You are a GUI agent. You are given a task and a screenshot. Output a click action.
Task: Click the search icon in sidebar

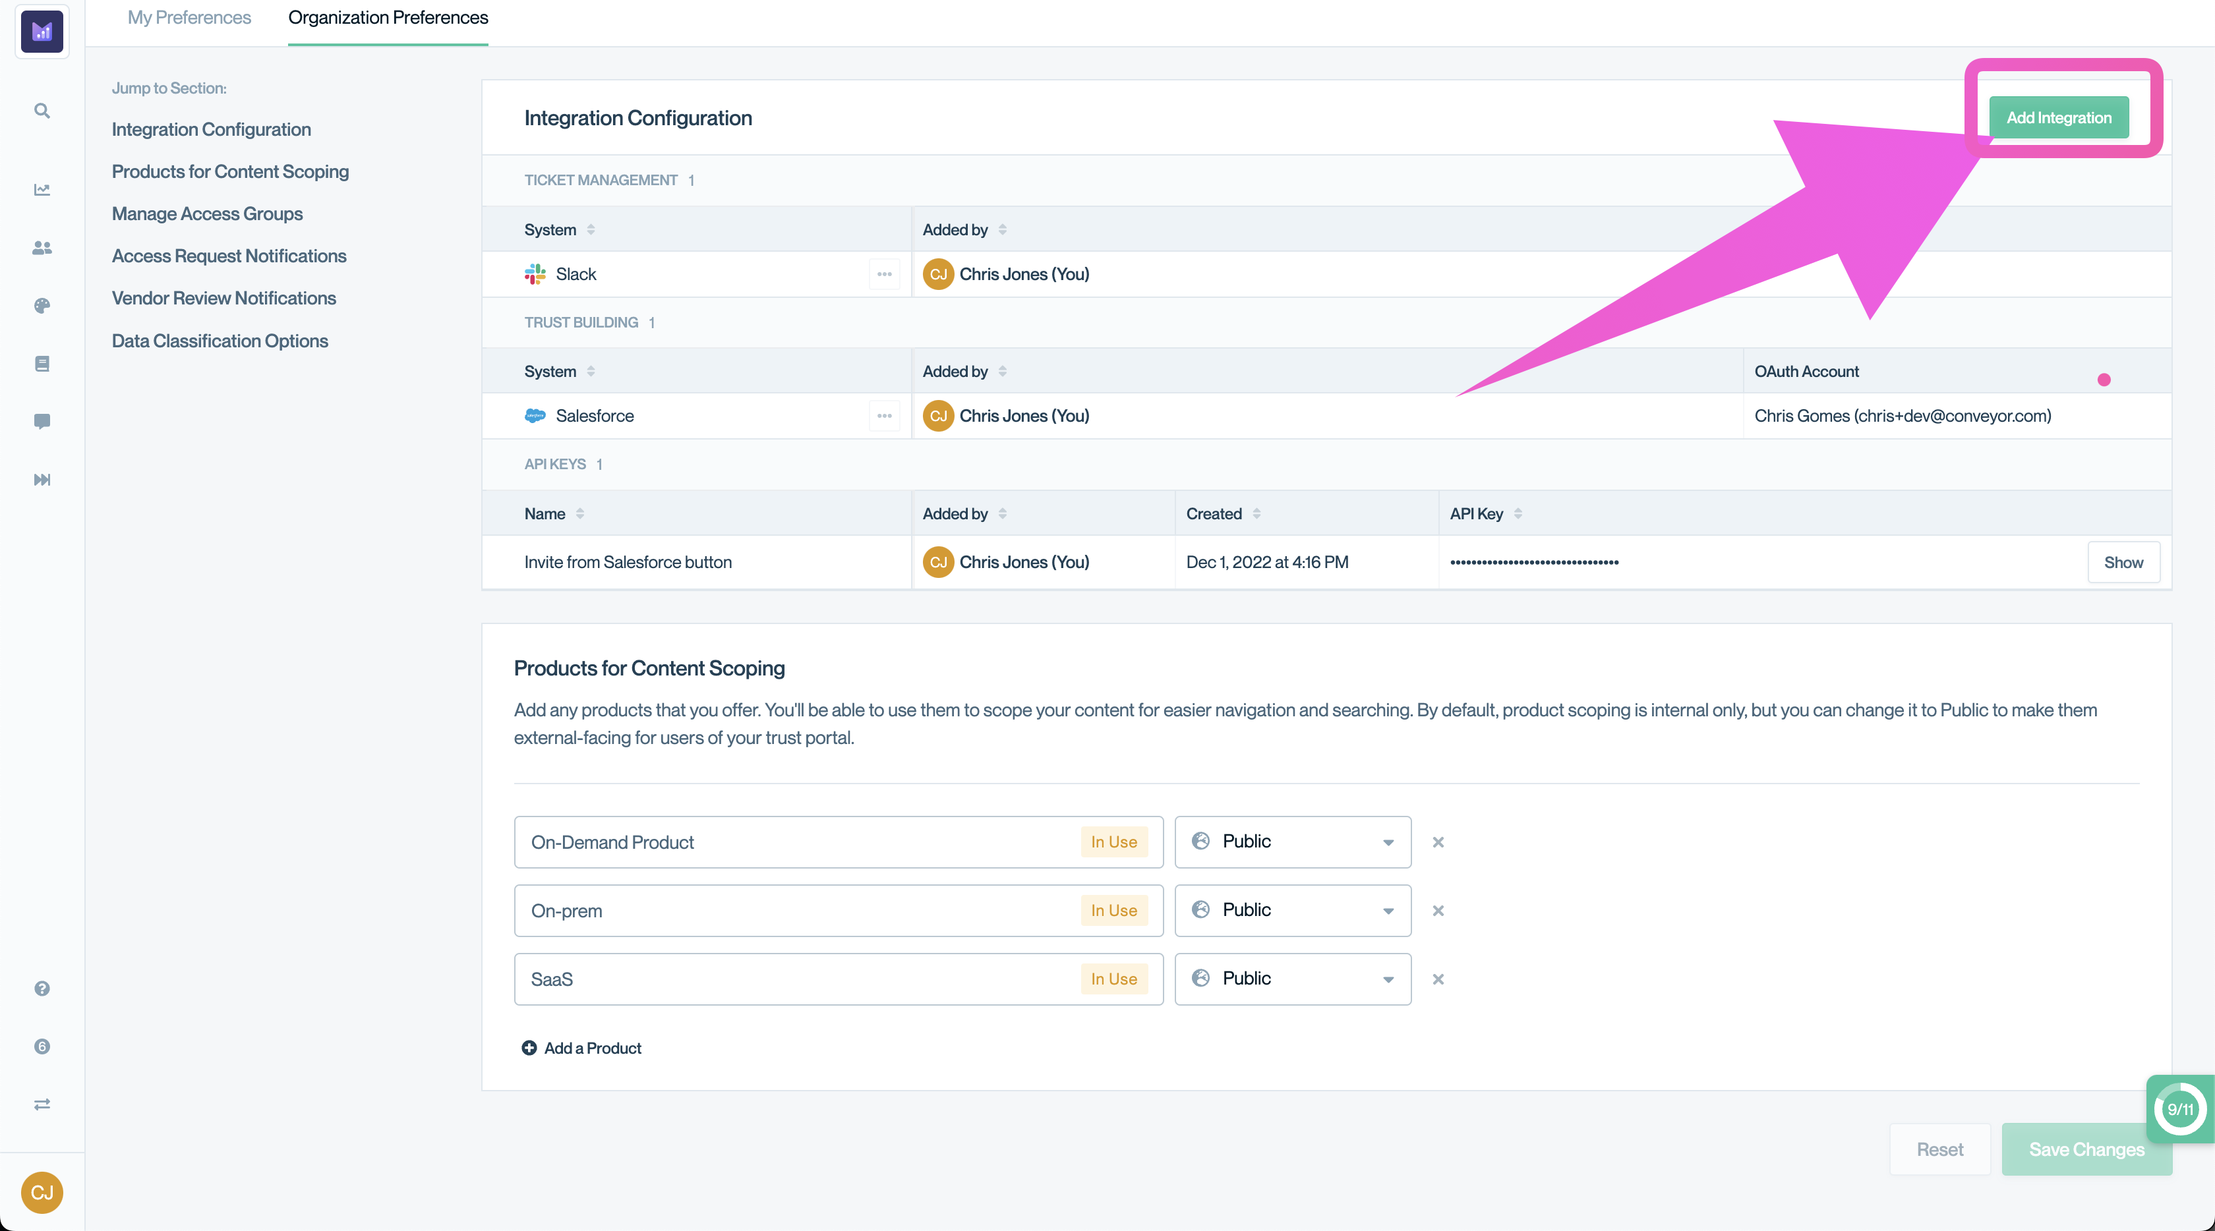42,111
